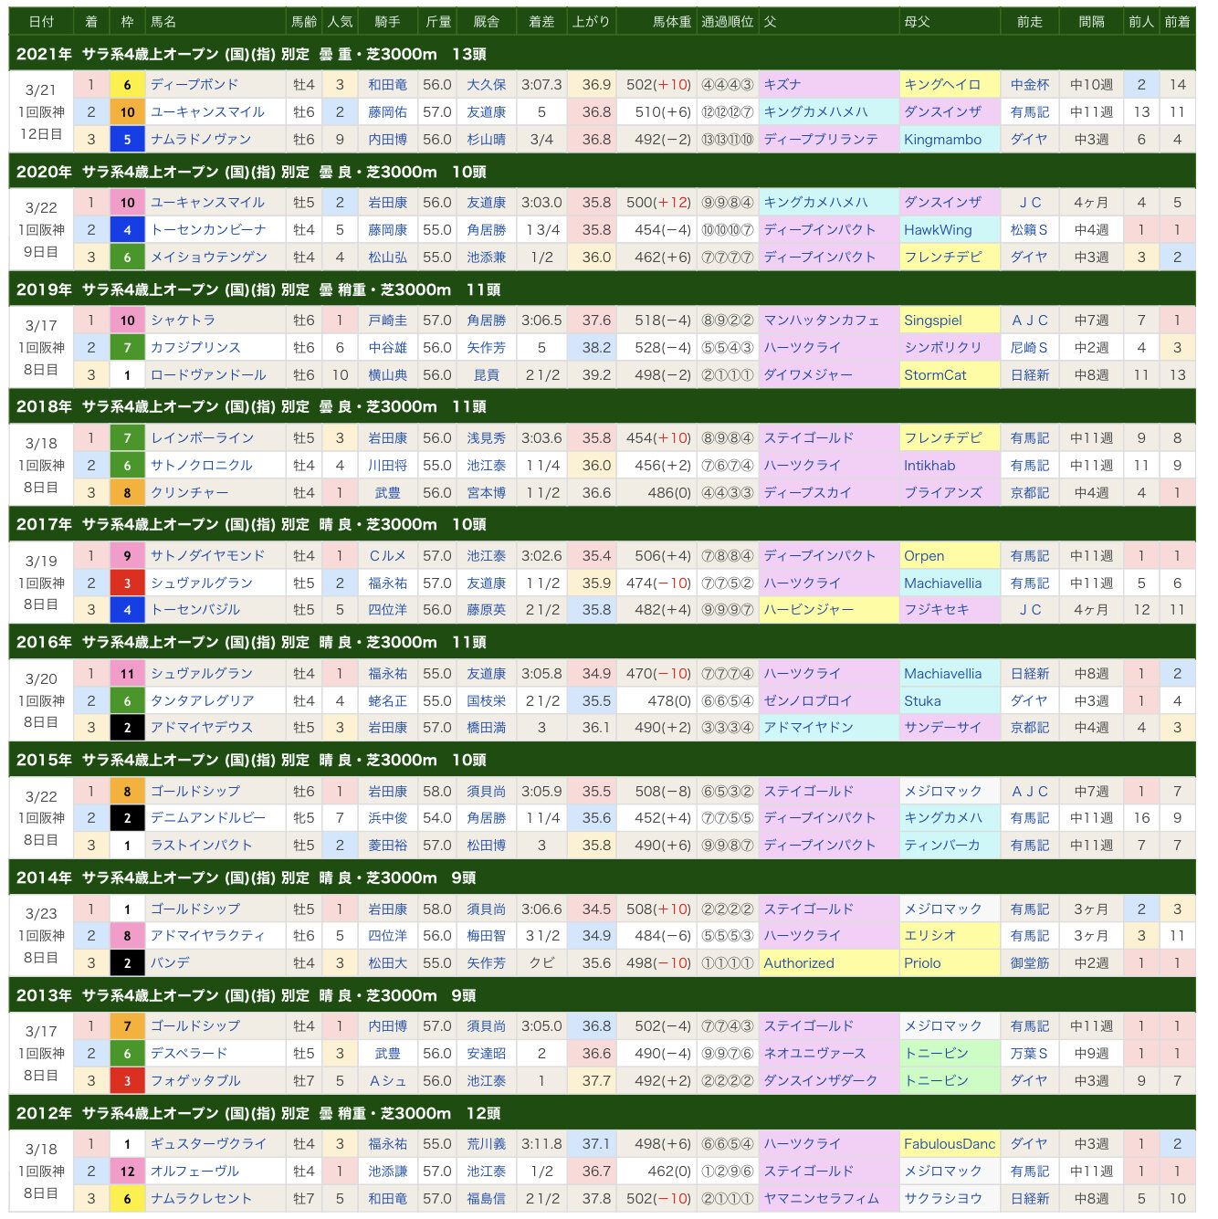
Task: Open horse link サトノダイヤモンド
Action: pyautogui.click(x=207, y=556)
